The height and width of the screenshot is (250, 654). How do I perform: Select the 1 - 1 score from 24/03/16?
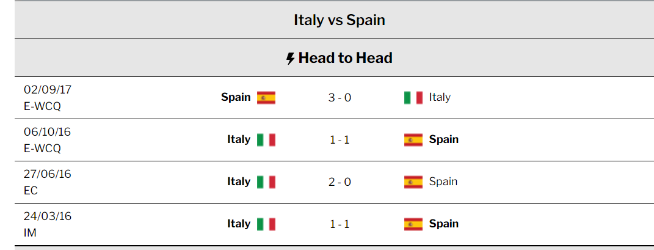click(x=340, y=224)
